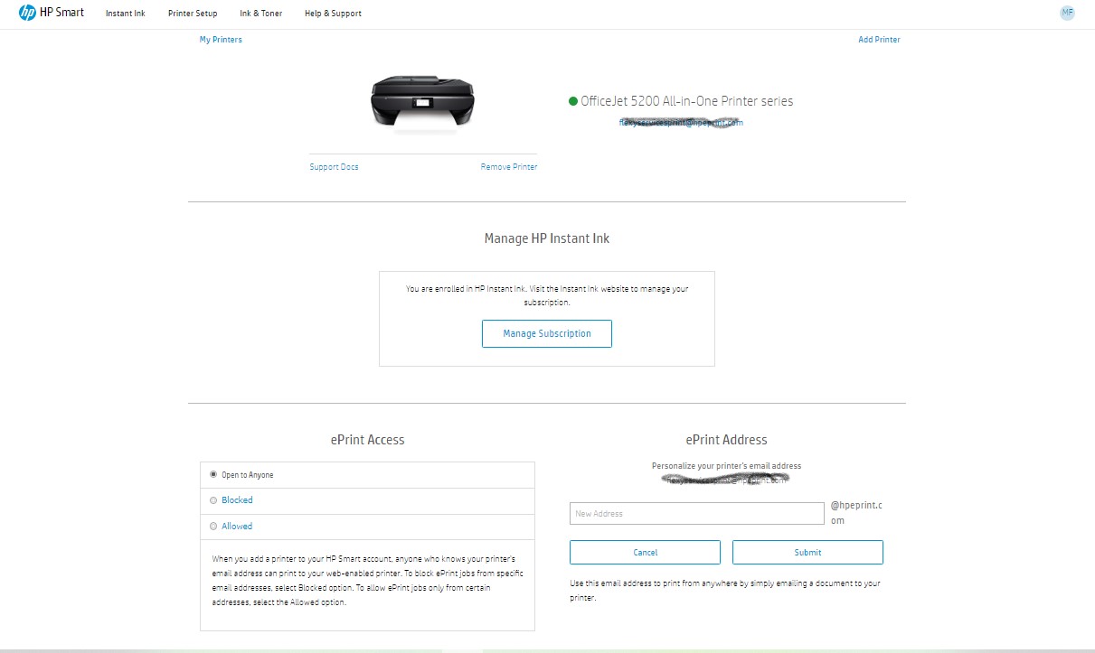This screenshot has height=653, width=1095.
Task: Click the ePrint Access heading
Action: coord(367,440)
